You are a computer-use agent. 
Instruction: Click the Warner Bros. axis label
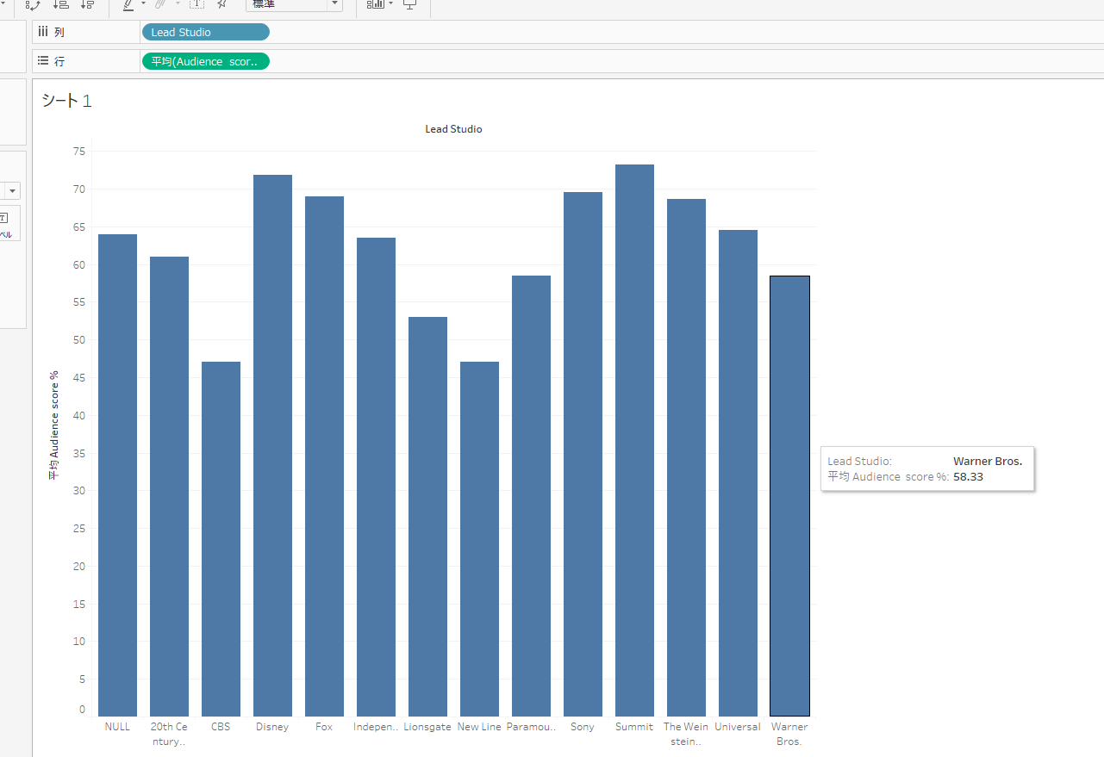pos(789,734)
